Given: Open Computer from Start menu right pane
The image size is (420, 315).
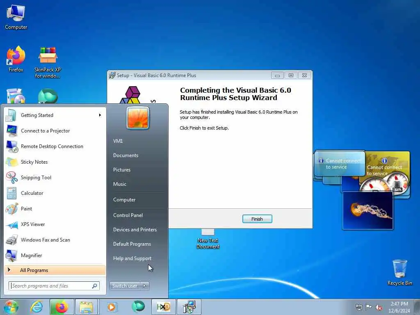Looking at the screenshot, I should (x=124, y=200).
